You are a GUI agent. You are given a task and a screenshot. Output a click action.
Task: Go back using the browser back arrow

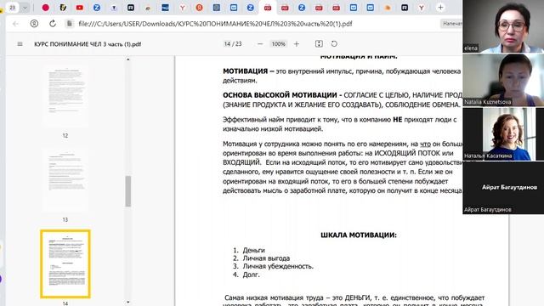pyautogui.click(x=15, y=24)
